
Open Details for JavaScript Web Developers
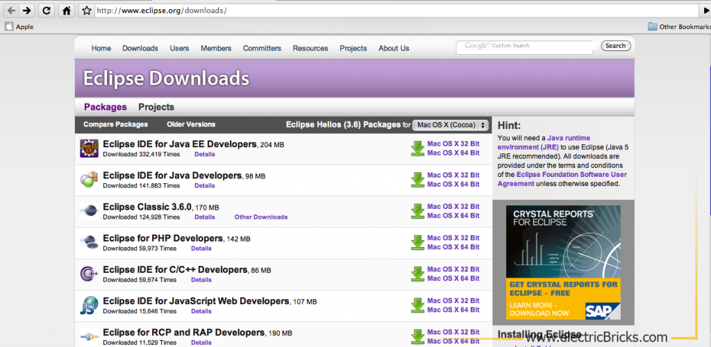(x=201, y=311)
